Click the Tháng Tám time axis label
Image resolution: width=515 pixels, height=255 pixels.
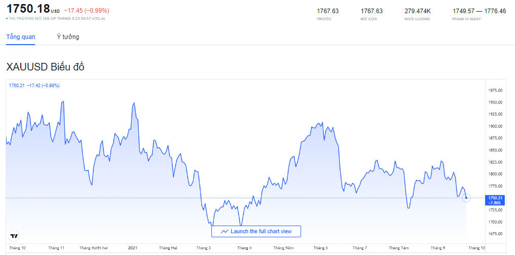pyautogui.click(x=398, y=248)
